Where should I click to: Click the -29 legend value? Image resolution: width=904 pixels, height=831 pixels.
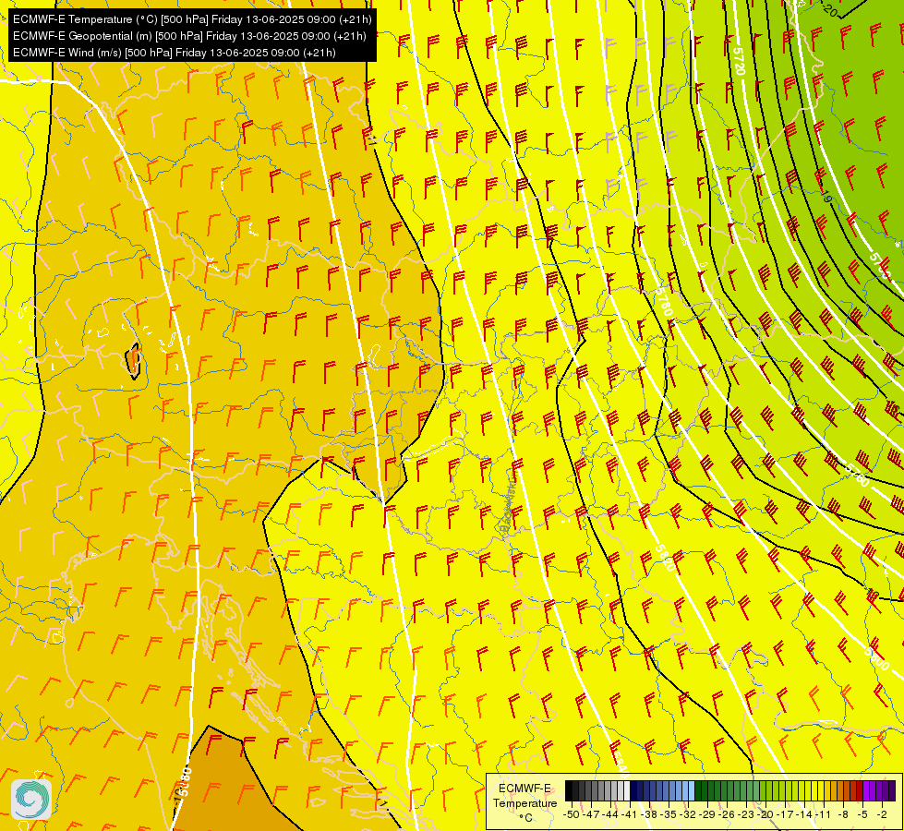pos(707,814)
